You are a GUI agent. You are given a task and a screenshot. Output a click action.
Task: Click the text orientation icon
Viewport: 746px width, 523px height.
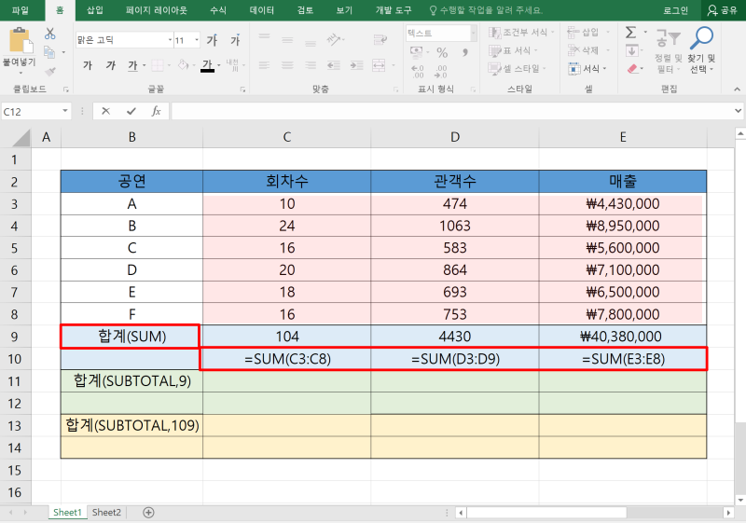point(335,40)
